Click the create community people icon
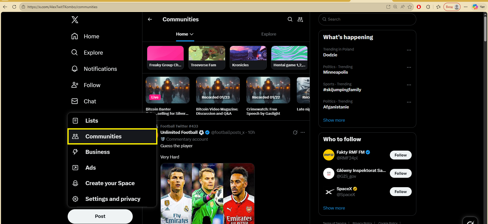Image resolution: width=488 pixels, height=224 pixels. pyautogui.click(x=300, y=19)
